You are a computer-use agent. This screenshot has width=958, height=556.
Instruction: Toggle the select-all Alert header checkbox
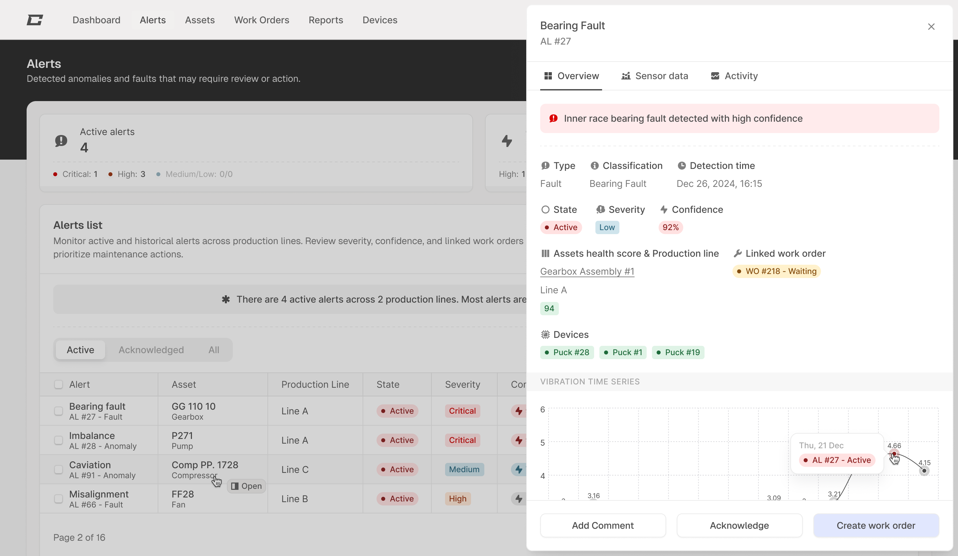pos(58,385)
